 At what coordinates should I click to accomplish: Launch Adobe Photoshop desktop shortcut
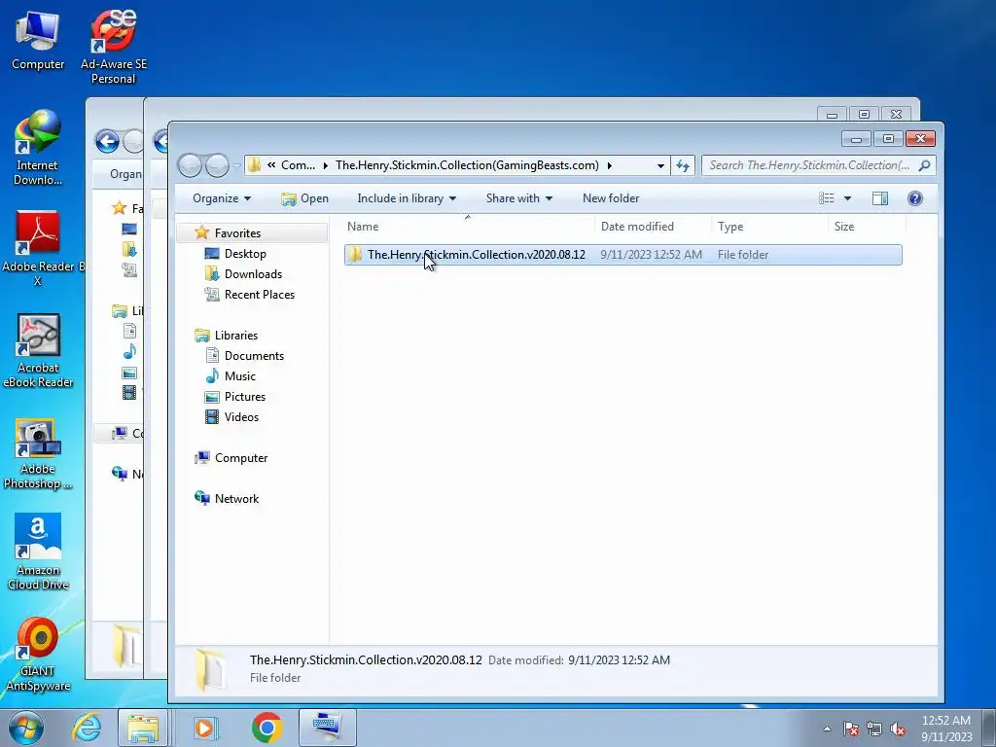[x=38, y=453]
